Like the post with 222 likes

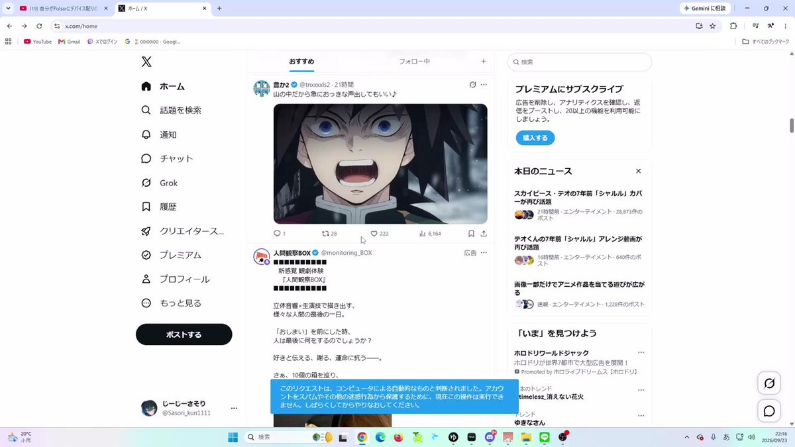(380, 234)
